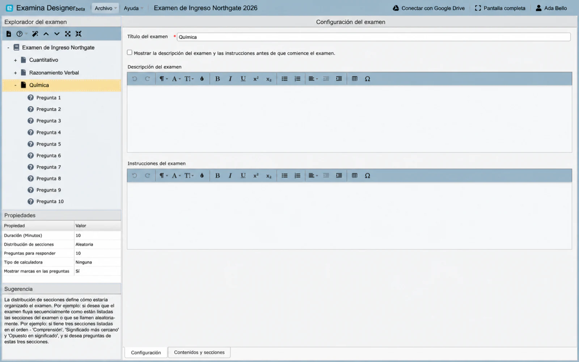Image resolution: width=579 pixels, height=362 pixels.
Task: Collapse the Examen de Ingreso Northgate root node
Action: 8,48
